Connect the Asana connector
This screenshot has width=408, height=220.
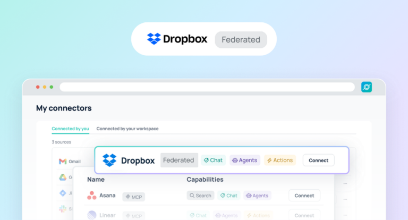[304, 196]
